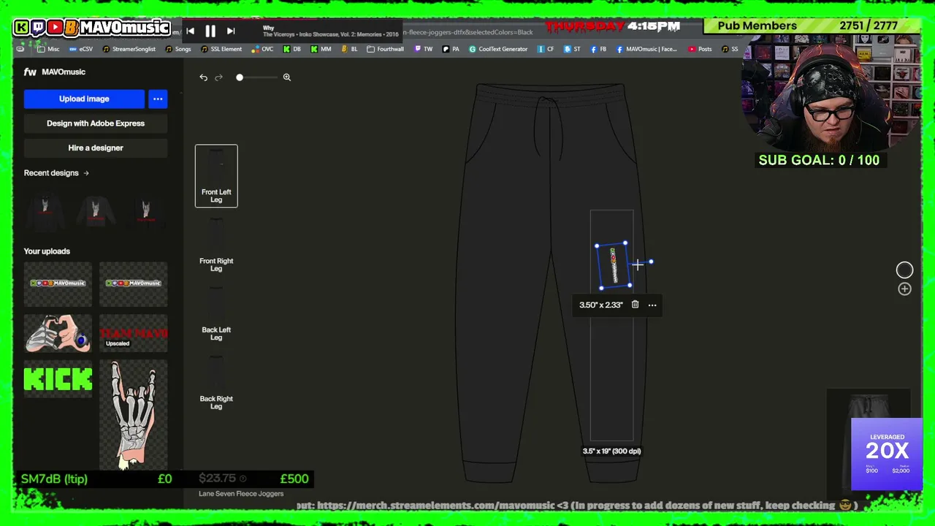935x526 pixels.
Task: Select the heart hands upload image
Action: 58,333
